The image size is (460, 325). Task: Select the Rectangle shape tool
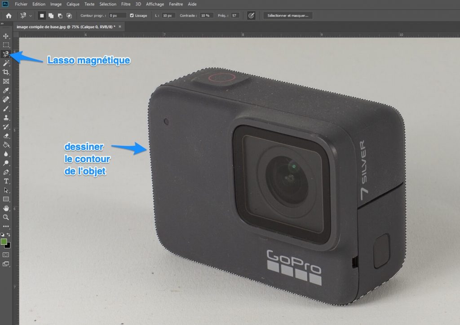click(x=6, y=199)
